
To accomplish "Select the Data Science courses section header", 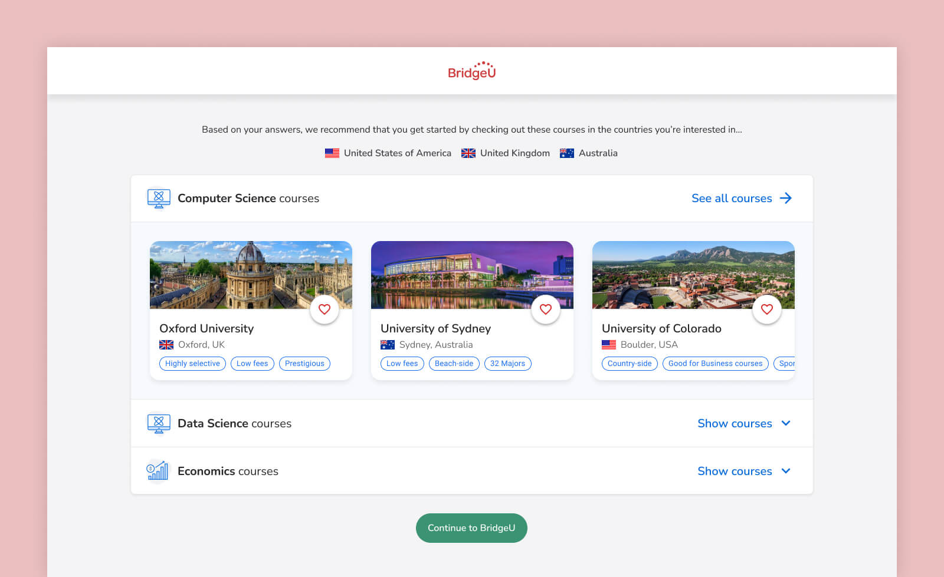I will [x=234, y=423].
